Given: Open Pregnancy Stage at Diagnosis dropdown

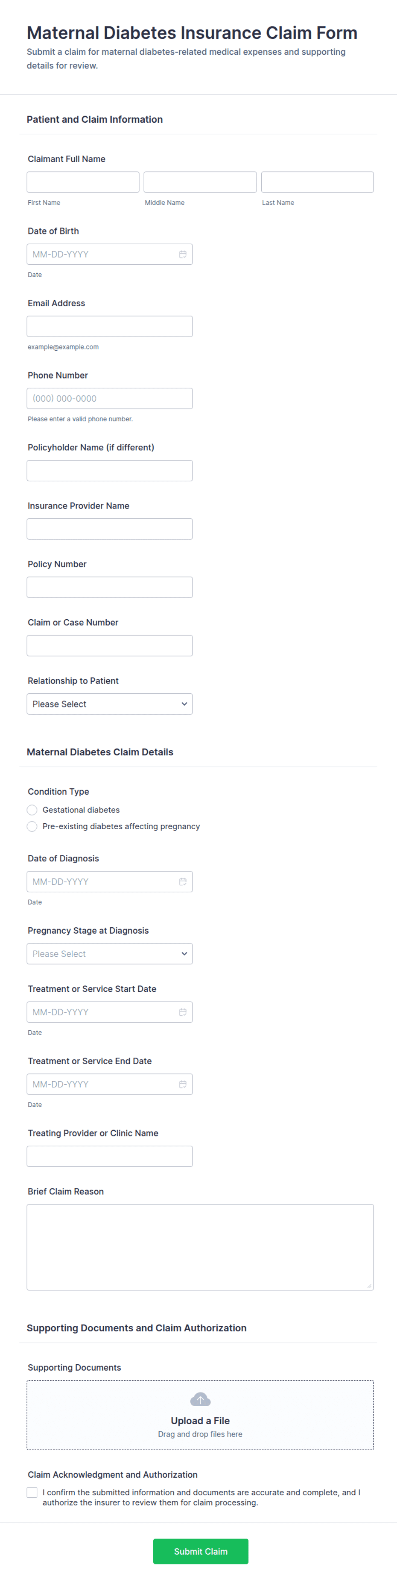Looking at the screenshot, I should tap(109, 954).
